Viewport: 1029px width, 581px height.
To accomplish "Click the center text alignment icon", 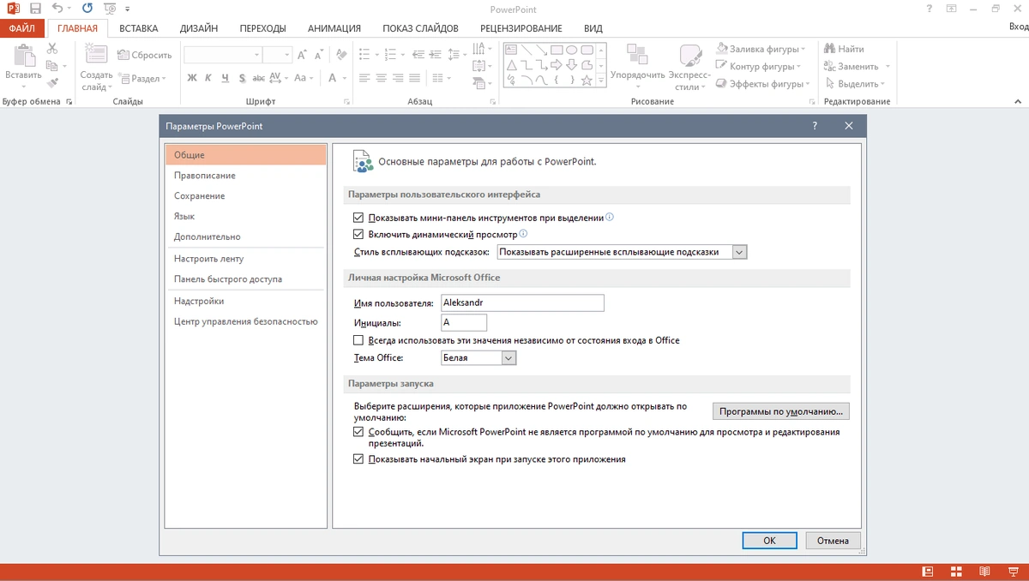I will pos(381,78).
